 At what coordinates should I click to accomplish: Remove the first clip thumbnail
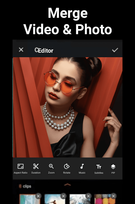coord(38,196)
